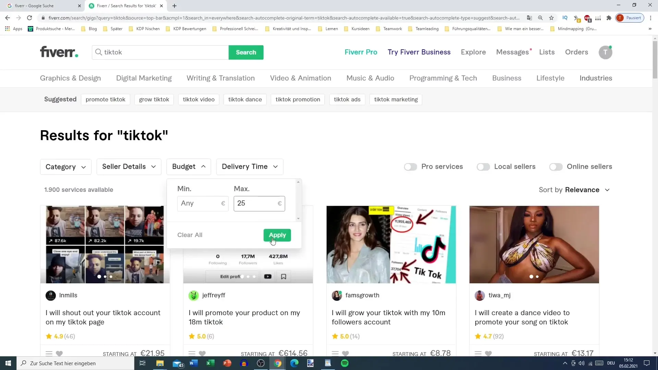Click the page vertical scrollbar thumb

coord(655,60)
